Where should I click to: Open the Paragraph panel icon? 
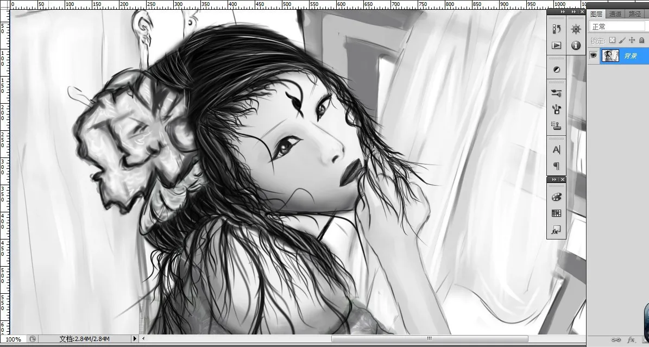(556, 166)
